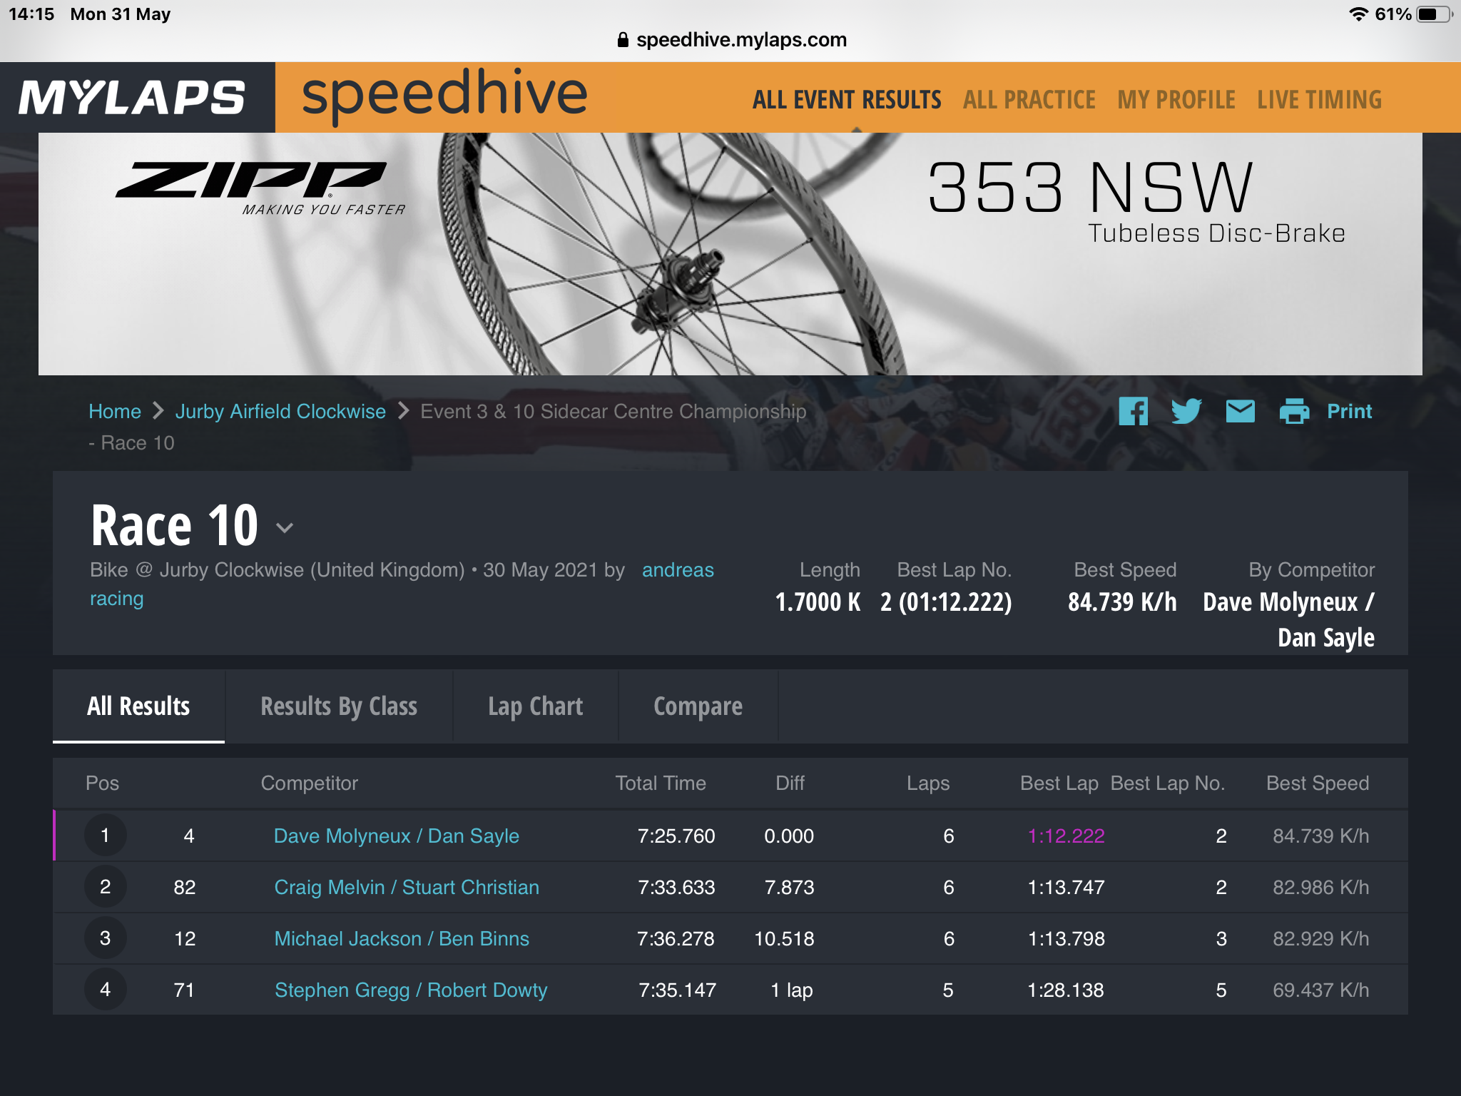Click the '1 lap' diff cell

pos(792,990)
